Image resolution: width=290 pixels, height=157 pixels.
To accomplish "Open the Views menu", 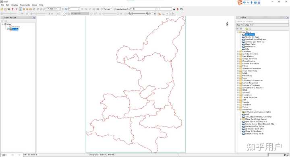I will (34, 5).
